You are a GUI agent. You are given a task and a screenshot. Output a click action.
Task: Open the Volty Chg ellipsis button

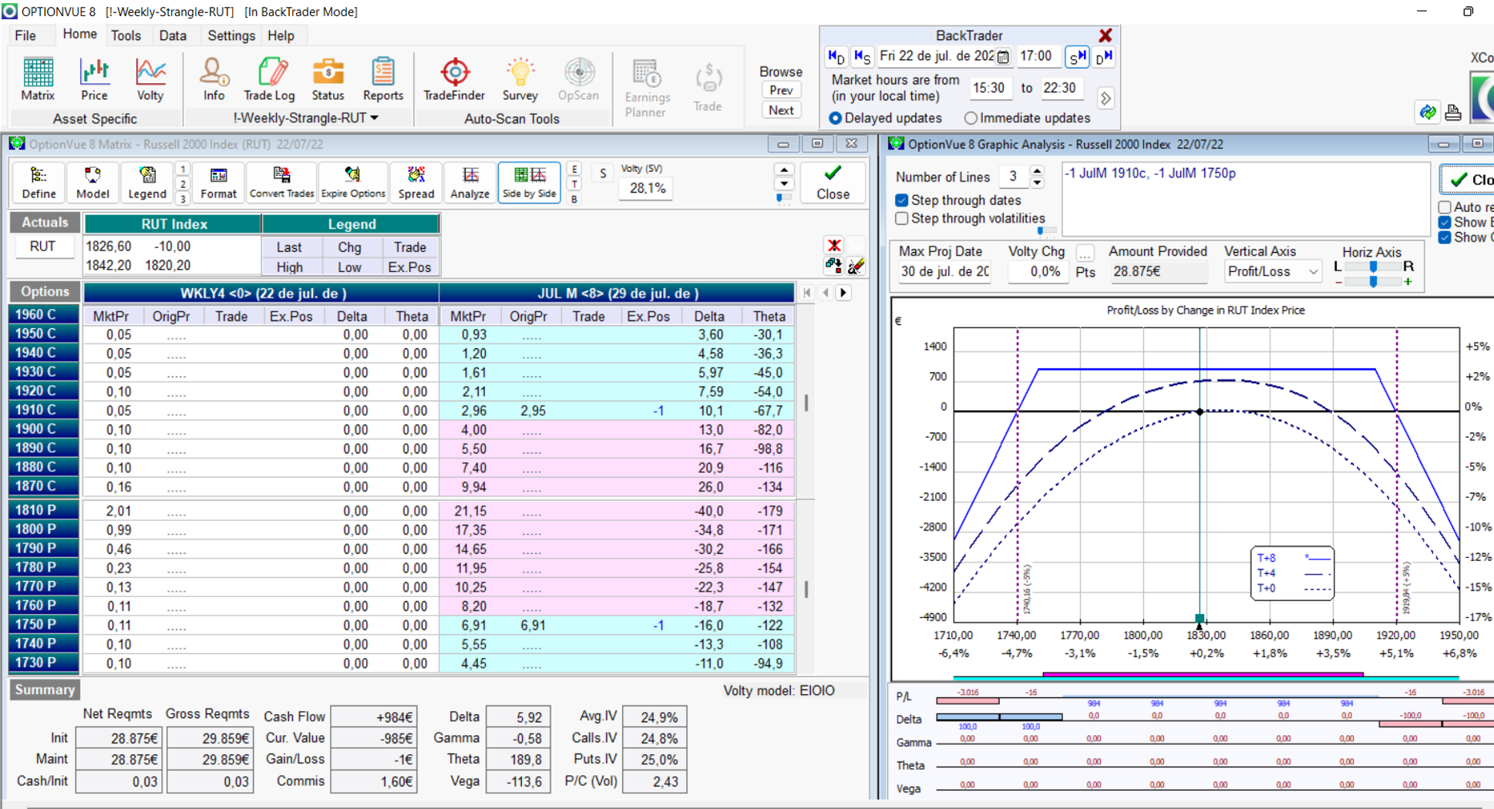click(1085, 253)
